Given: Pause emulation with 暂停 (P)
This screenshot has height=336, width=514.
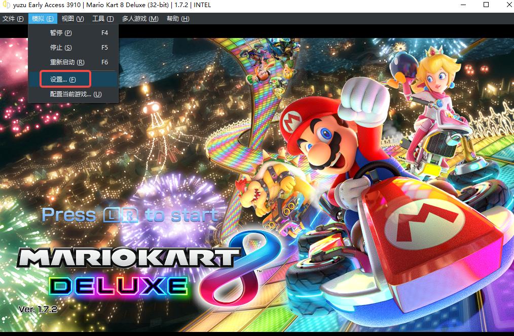Looking at the screenshot, I should [61, 33].
